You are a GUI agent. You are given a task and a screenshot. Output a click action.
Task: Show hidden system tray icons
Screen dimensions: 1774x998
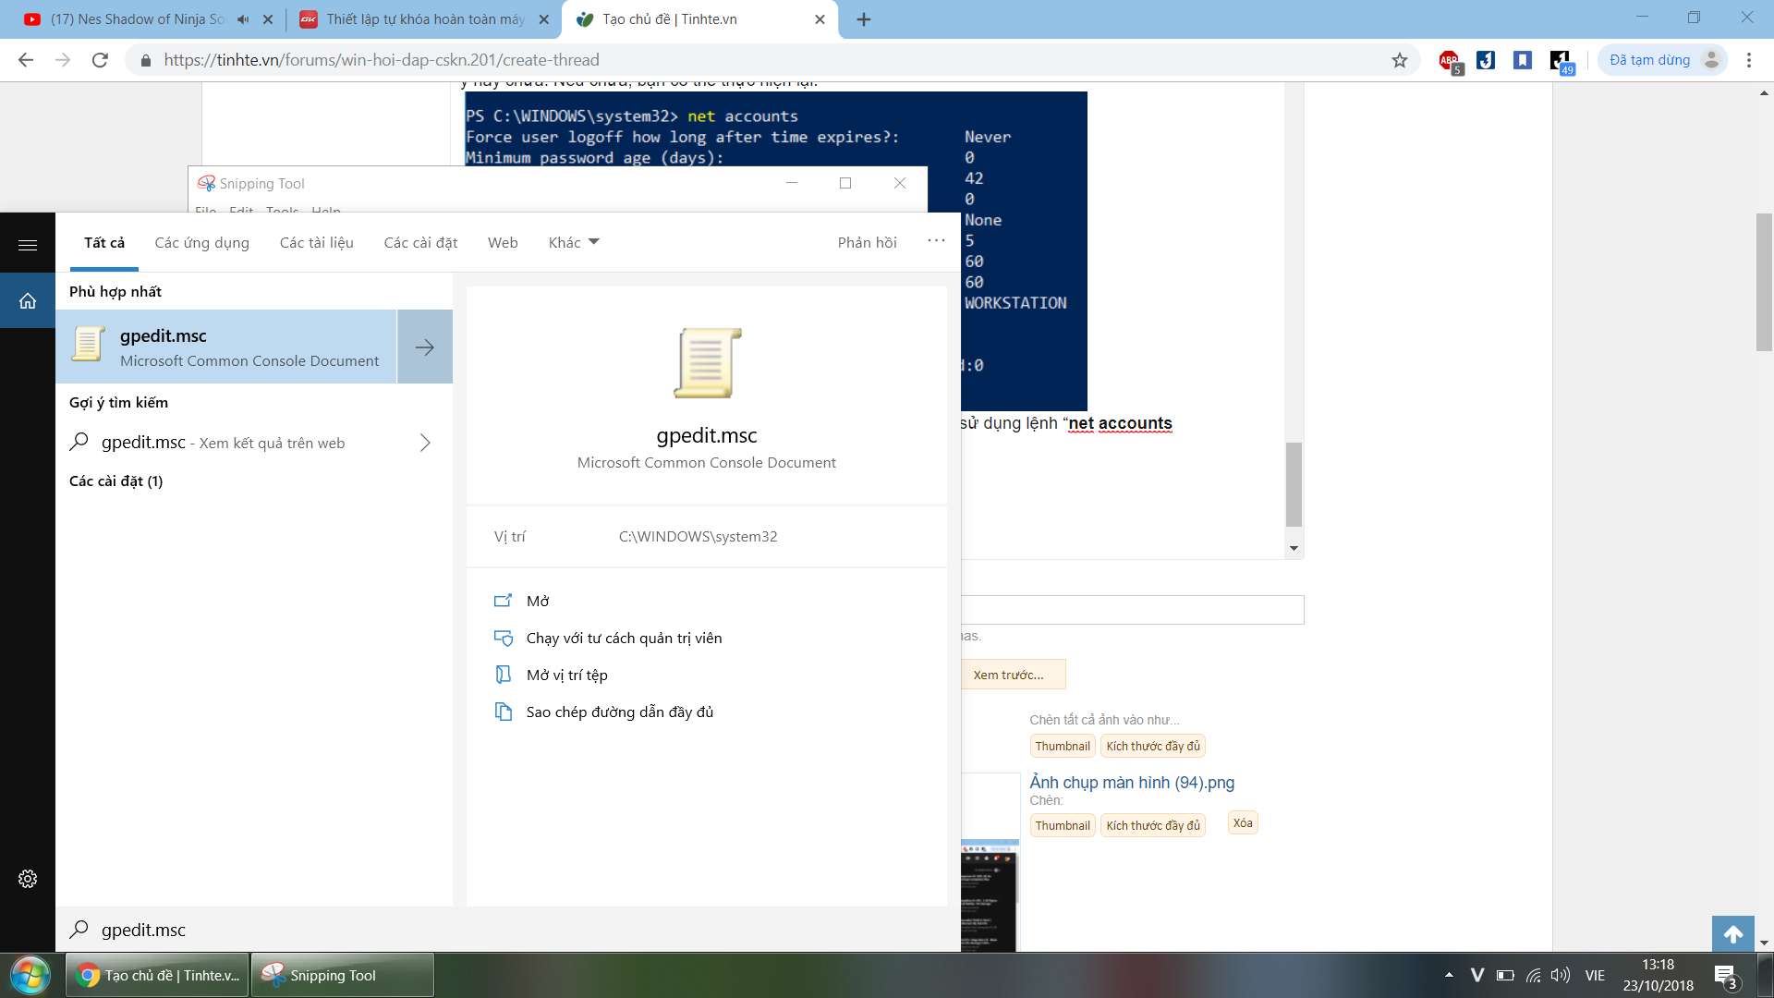[x=1449, y=975]
